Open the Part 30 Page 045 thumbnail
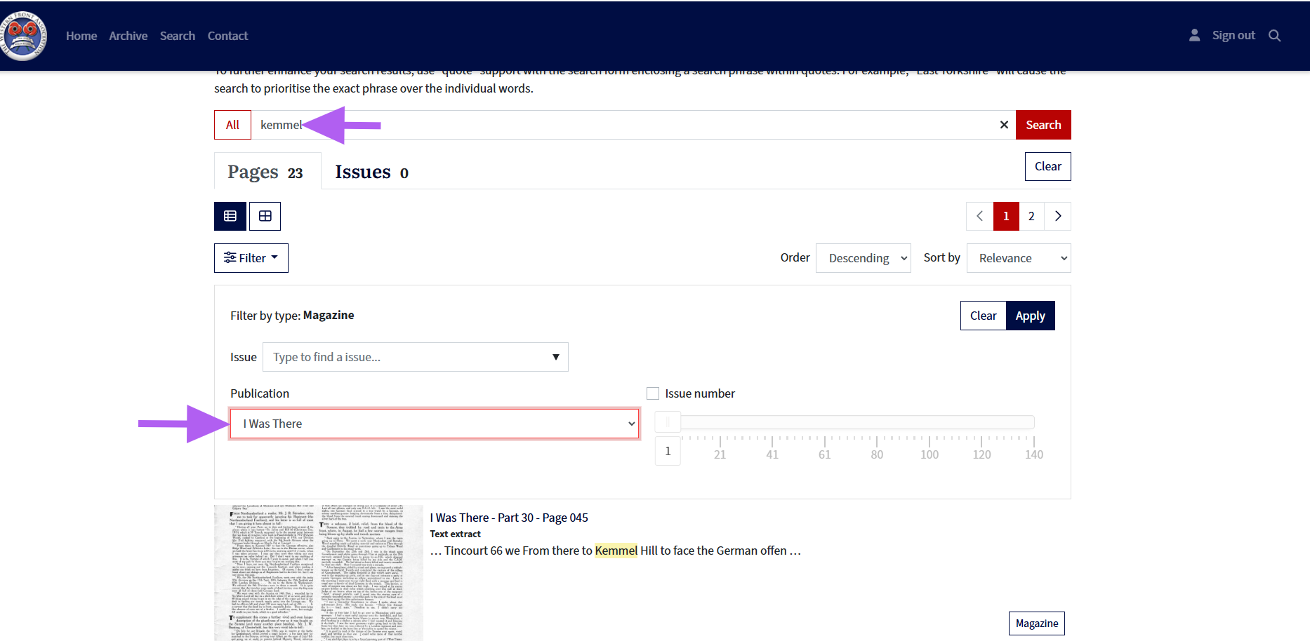This screenshot has height=641, width=1310. click(319, 572)
